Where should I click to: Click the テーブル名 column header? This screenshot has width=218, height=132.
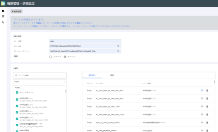99,83
